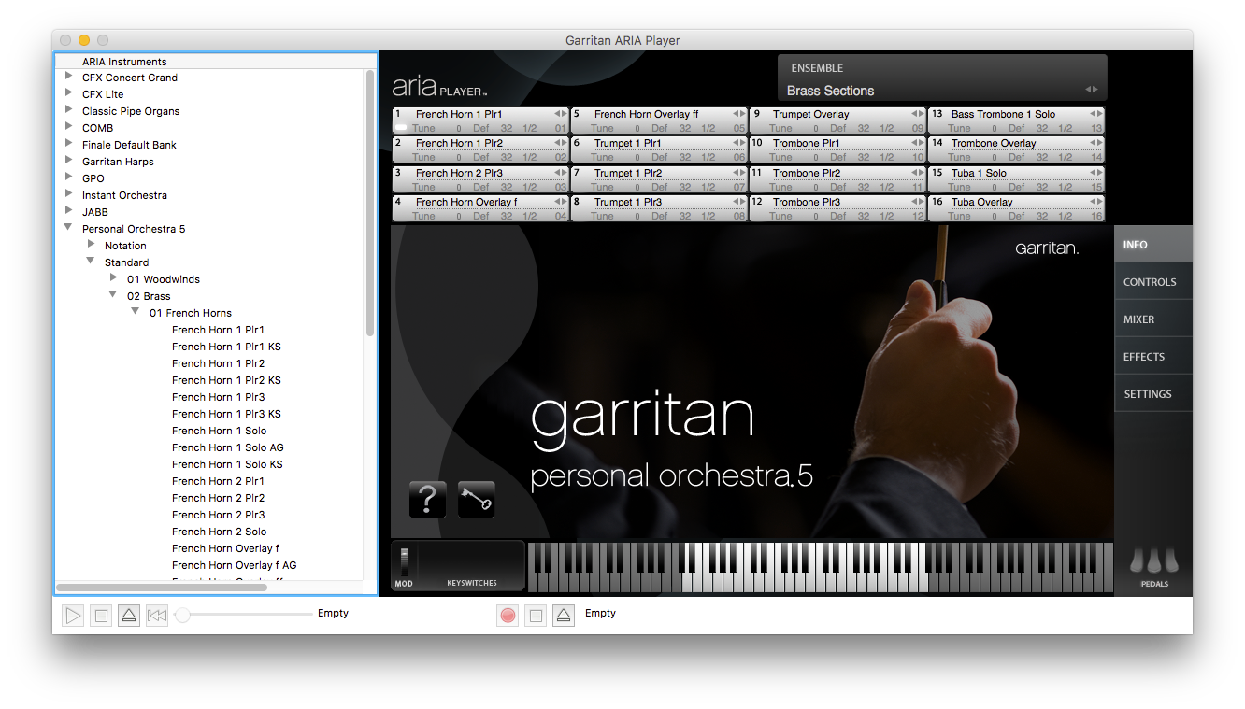The width and height of the screenshot is (1245, 709).
Task: Click the next-instrument arrow on slot 1
Action: point(565,115)
